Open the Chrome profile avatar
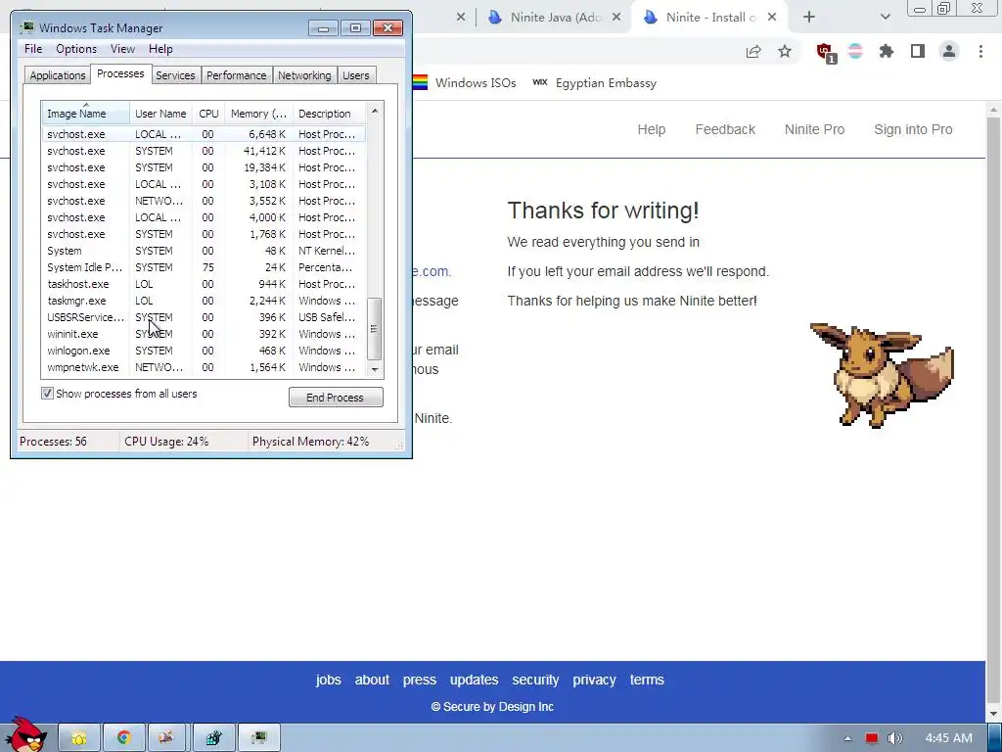 (x=949, y=52)
